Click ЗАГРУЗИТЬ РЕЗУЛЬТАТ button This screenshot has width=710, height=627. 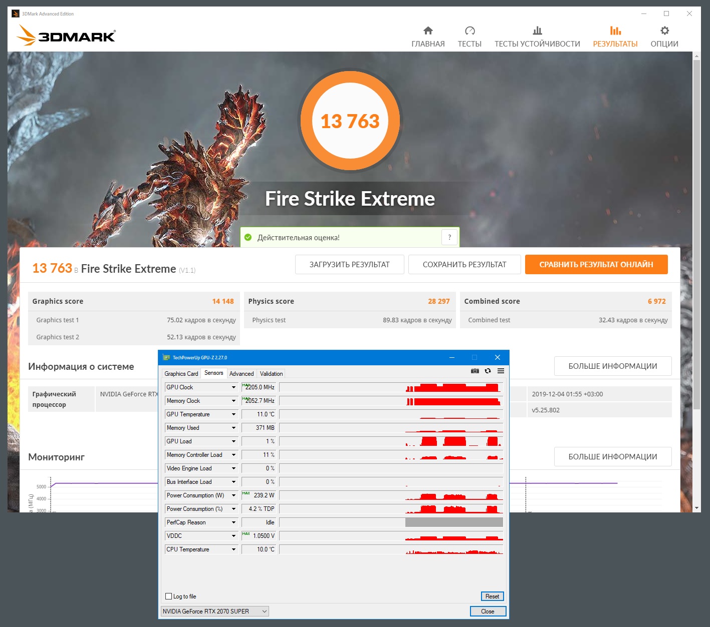coord(350,264)
